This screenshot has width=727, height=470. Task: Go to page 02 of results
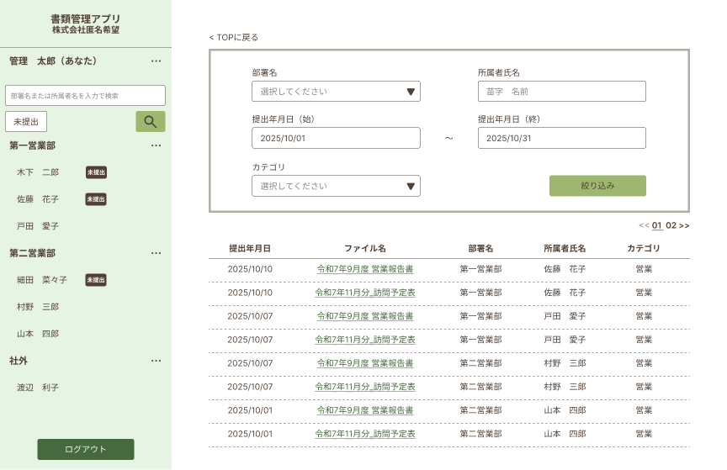[x=671, y=225]
